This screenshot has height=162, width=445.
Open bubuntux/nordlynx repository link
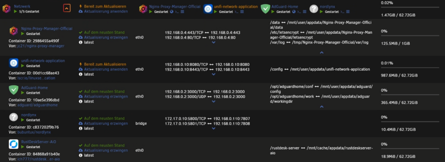(34, 132)
